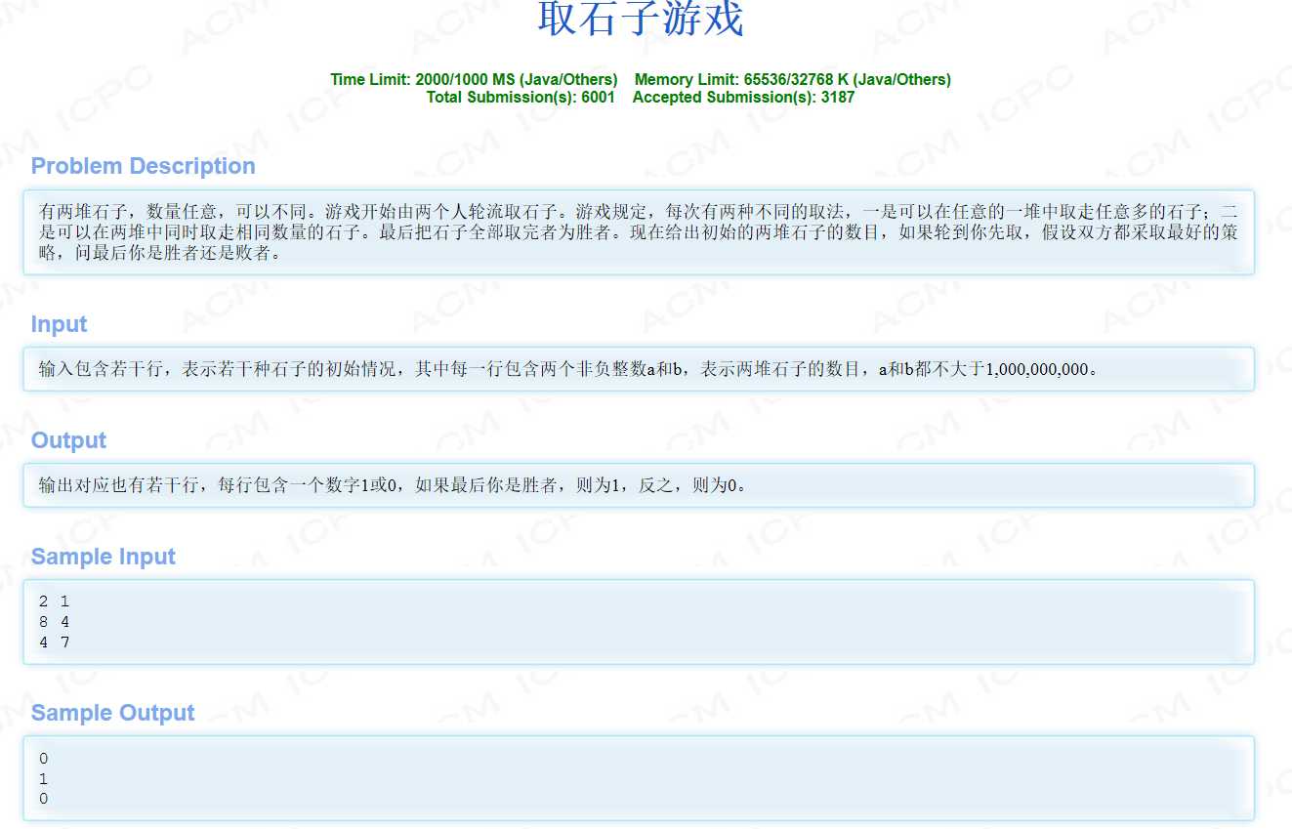This screenshot has height=829, width=1292.
Task: Click the first sample output line 0
Action: click(44, 759)
